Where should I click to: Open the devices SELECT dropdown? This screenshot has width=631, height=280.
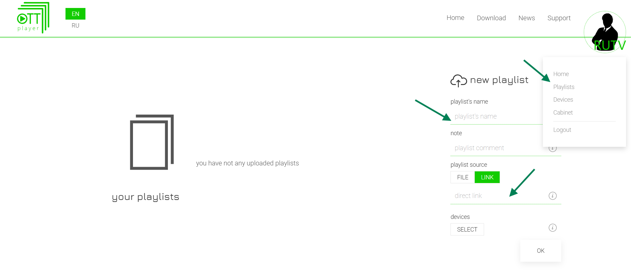[x=467, y=230]
